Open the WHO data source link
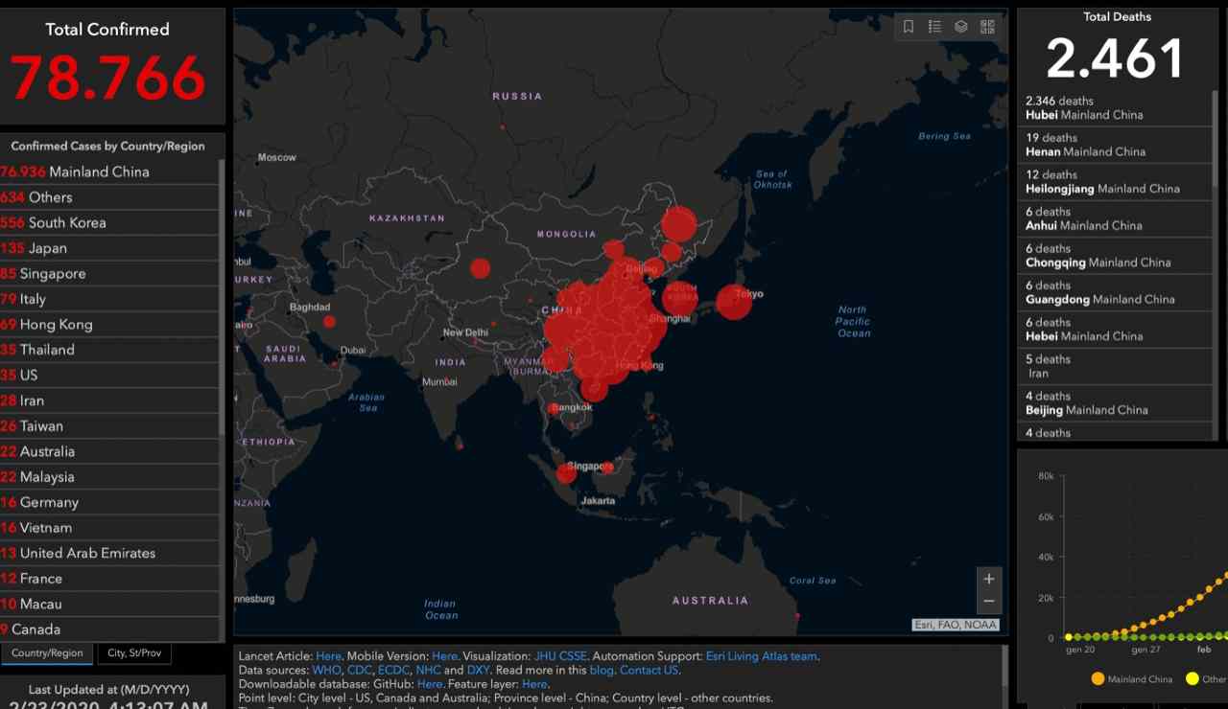Image resolution: width=1228 pixels, height=709 pixels. pos(326,671)
